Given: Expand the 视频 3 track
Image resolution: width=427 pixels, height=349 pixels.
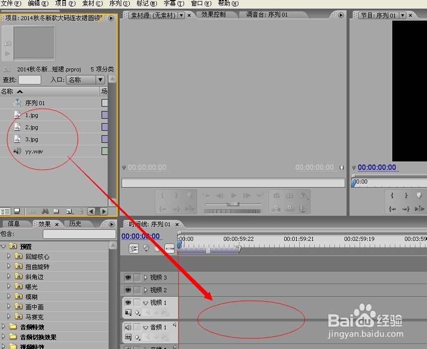Looking at the screenshot, I should [145, 278].
